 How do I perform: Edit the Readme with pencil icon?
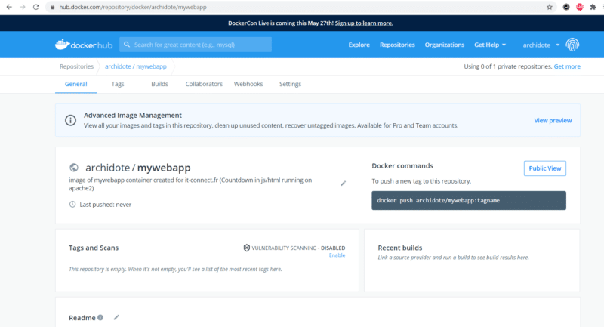[116, 317]
